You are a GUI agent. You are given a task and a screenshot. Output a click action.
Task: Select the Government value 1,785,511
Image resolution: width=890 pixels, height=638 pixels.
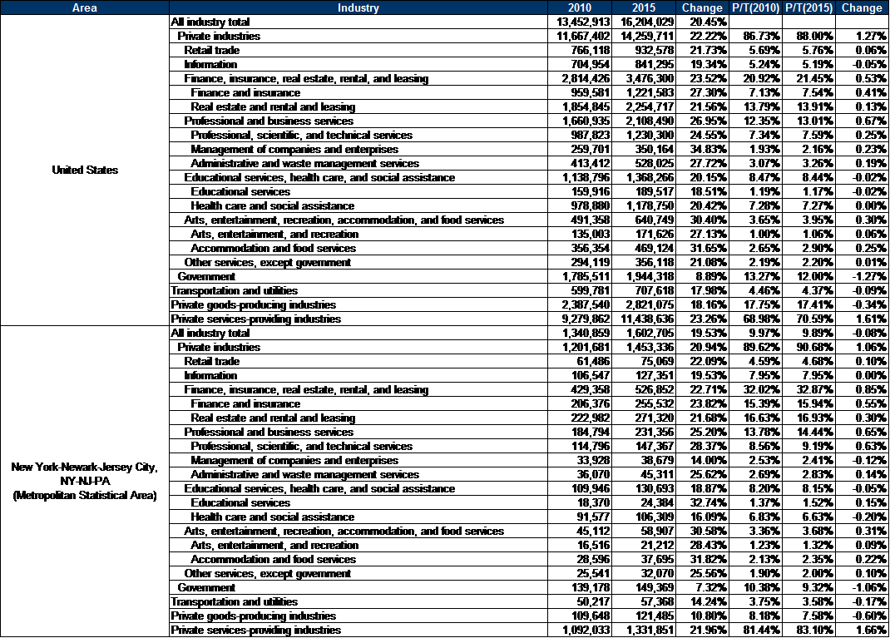[580, 277]
